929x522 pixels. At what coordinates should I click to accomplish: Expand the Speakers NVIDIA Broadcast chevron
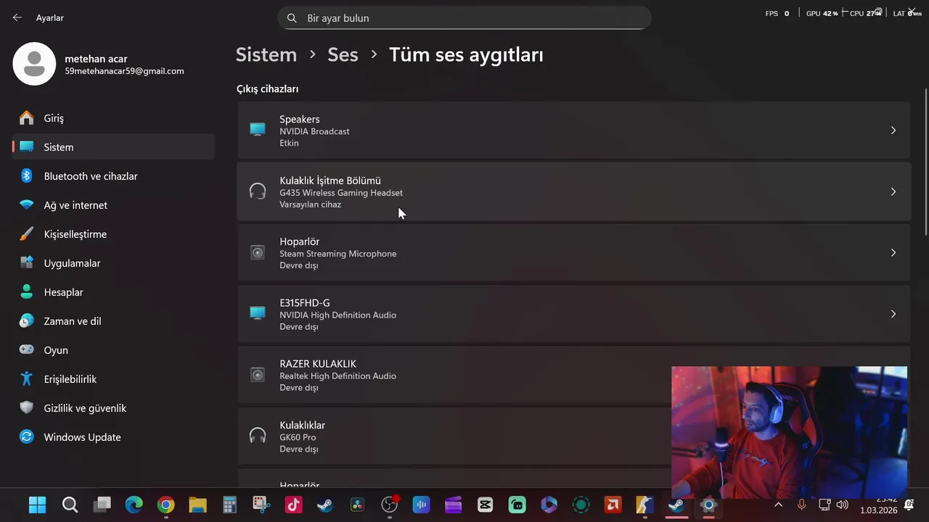point(893,130)
